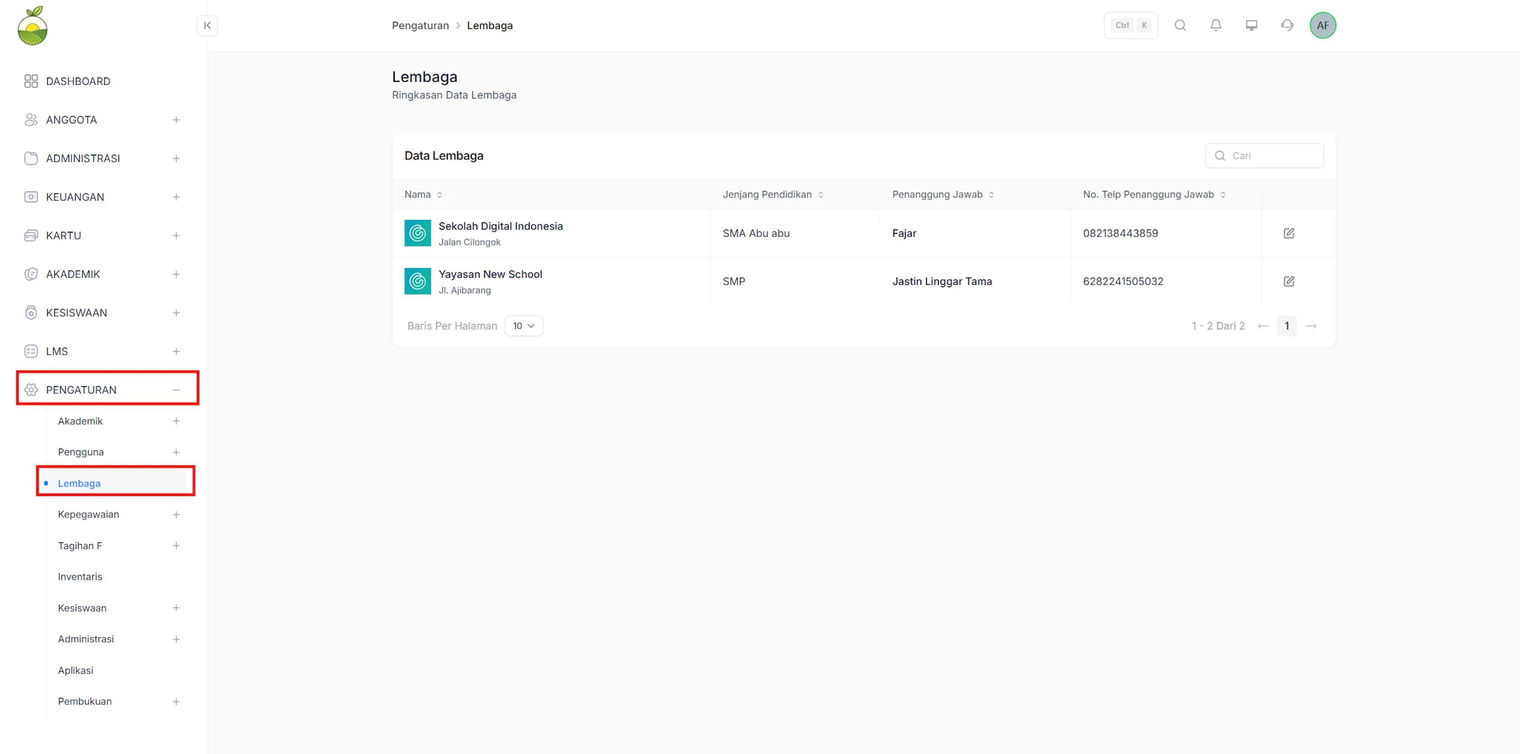The width and height of the screenshot is (1520, 754).
Task: Click Sekolah Digital Indonesia name
Action: (500, 226)
